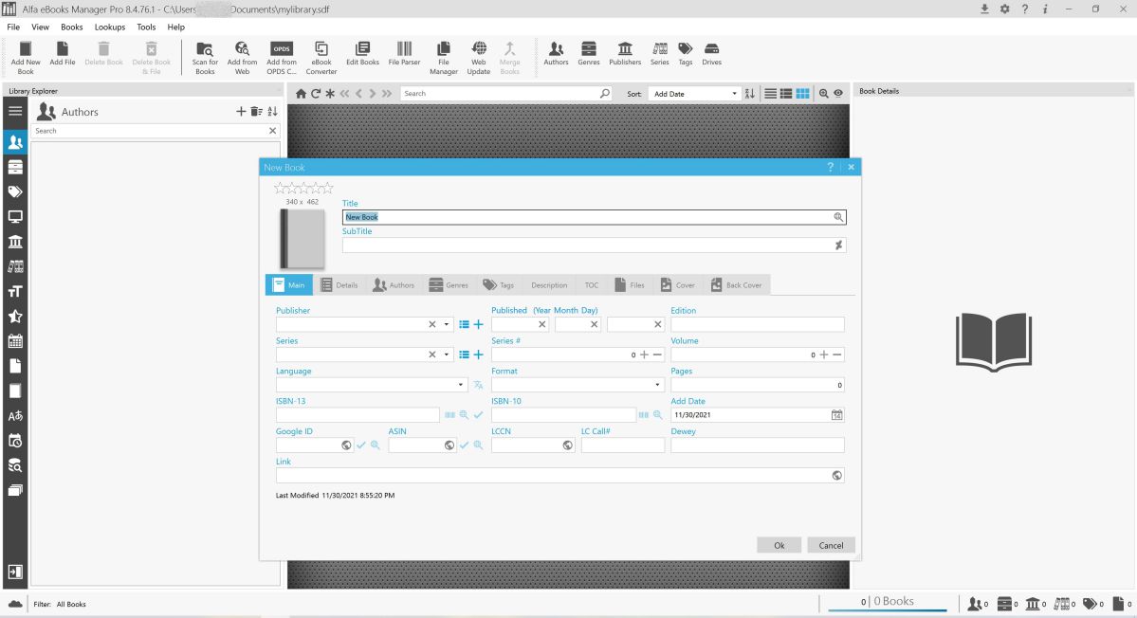Click the add author plus icon
Screen dimensions: 1137x618
(x=241, y=112)
